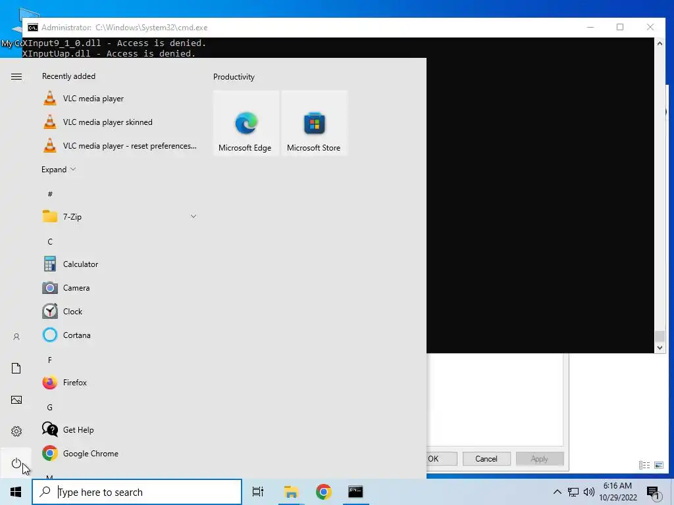Screen dimensions: 674x505
Task: Expand Start menu hamburger icon
Action: pyautogui.click(x=16, y=76)
